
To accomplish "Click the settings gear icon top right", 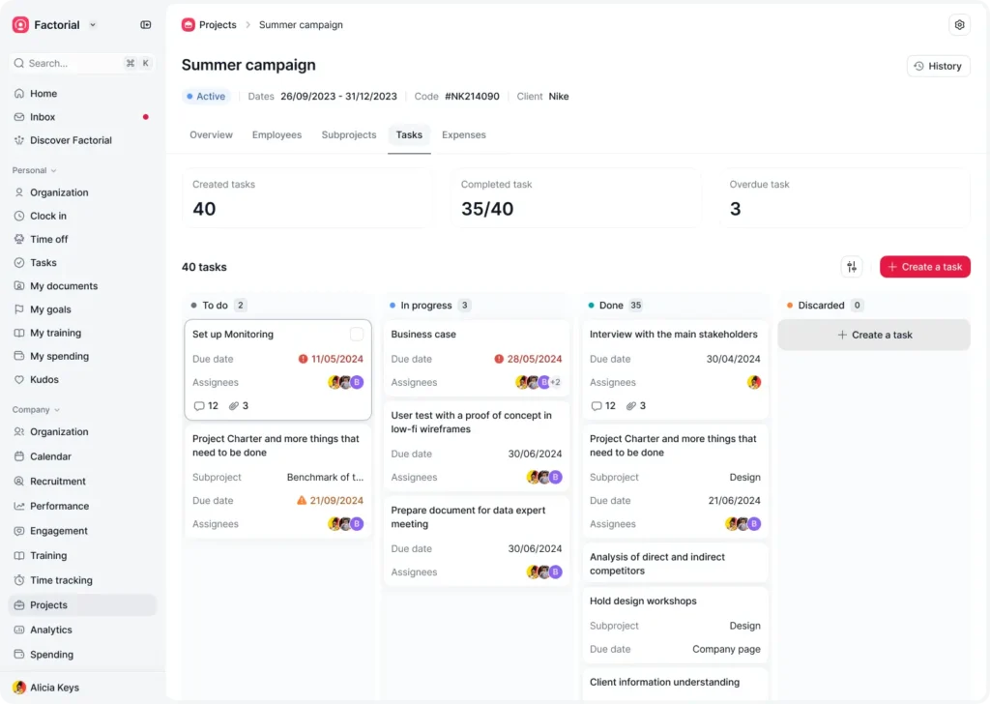I will (x=959, y=25).
